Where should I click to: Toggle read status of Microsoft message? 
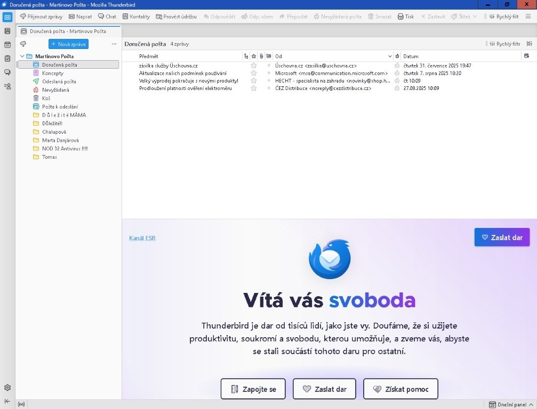(269, 73)
